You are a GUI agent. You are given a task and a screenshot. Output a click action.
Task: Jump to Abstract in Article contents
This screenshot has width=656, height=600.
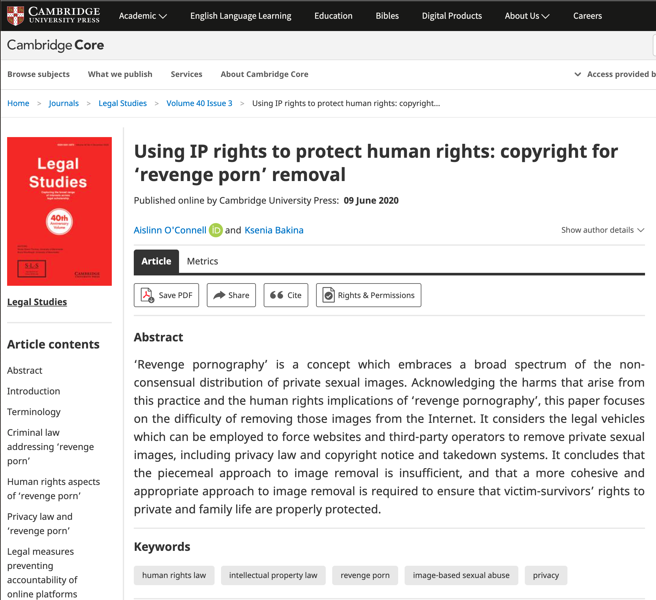click(25, 370)
